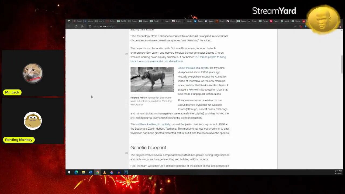
Task: Click the gold face coin overlay
Action: (323, 20)
